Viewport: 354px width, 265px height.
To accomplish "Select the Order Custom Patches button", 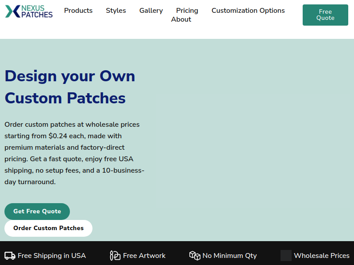I will [48, 228].
